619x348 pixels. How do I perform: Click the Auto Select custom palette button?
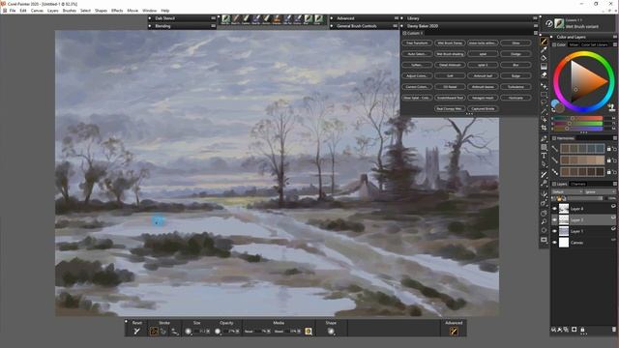(417, 54)
